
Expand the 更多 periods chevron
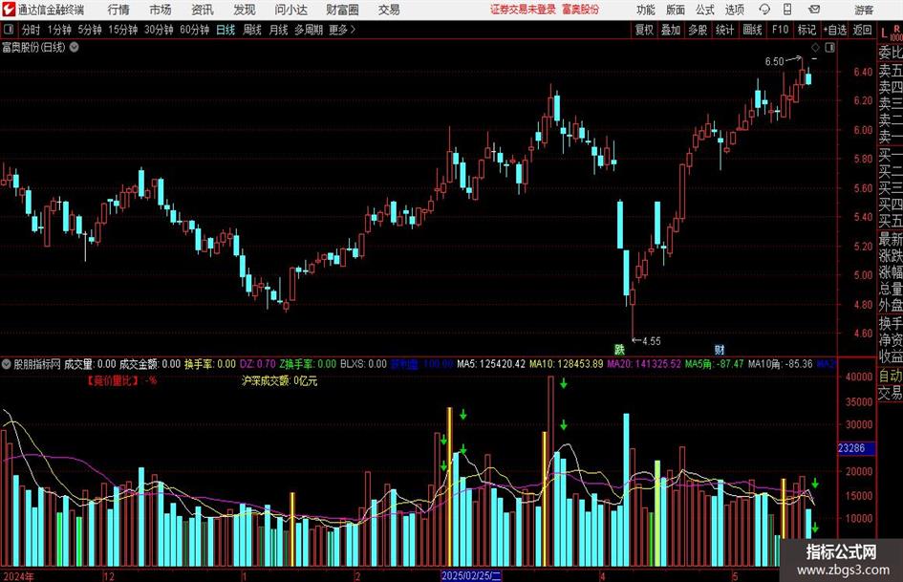pos(353,30)
